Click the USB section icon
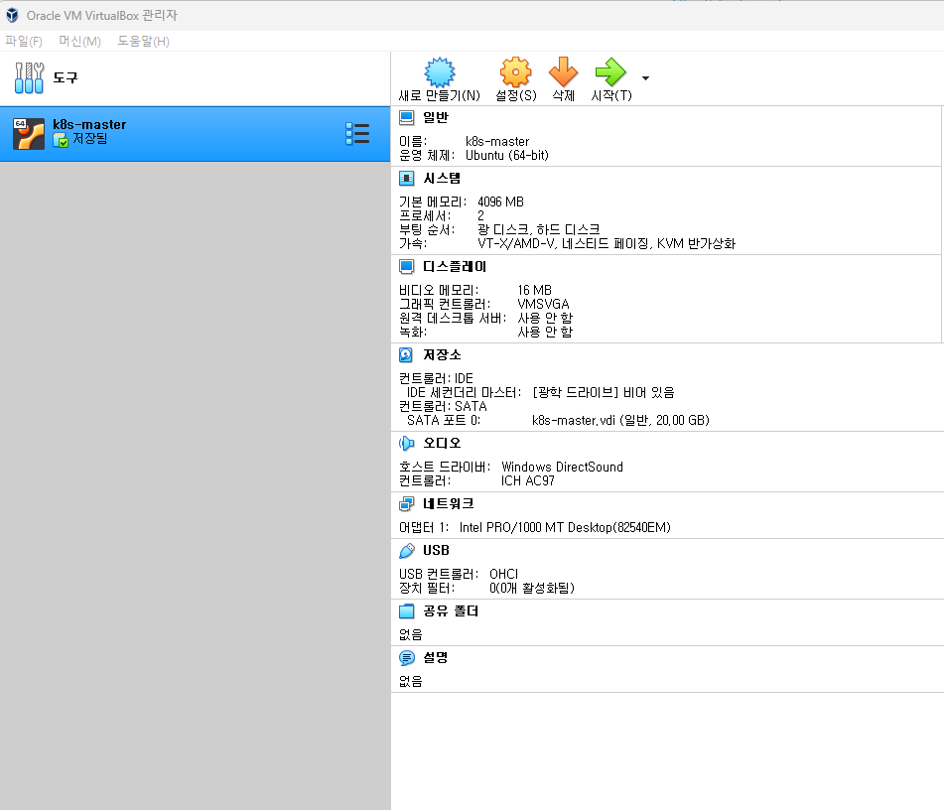 coord(407,551)
